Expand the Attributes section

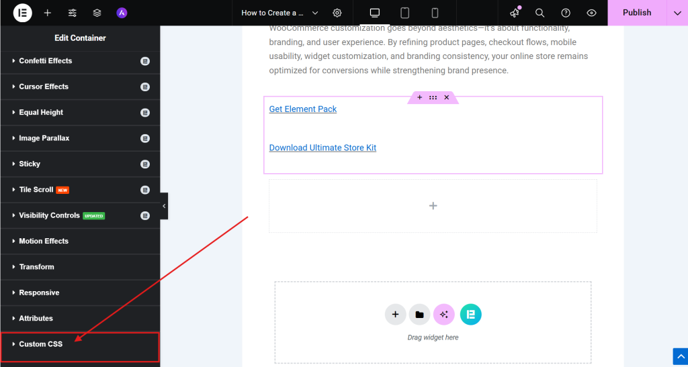(x=80, y=319)
